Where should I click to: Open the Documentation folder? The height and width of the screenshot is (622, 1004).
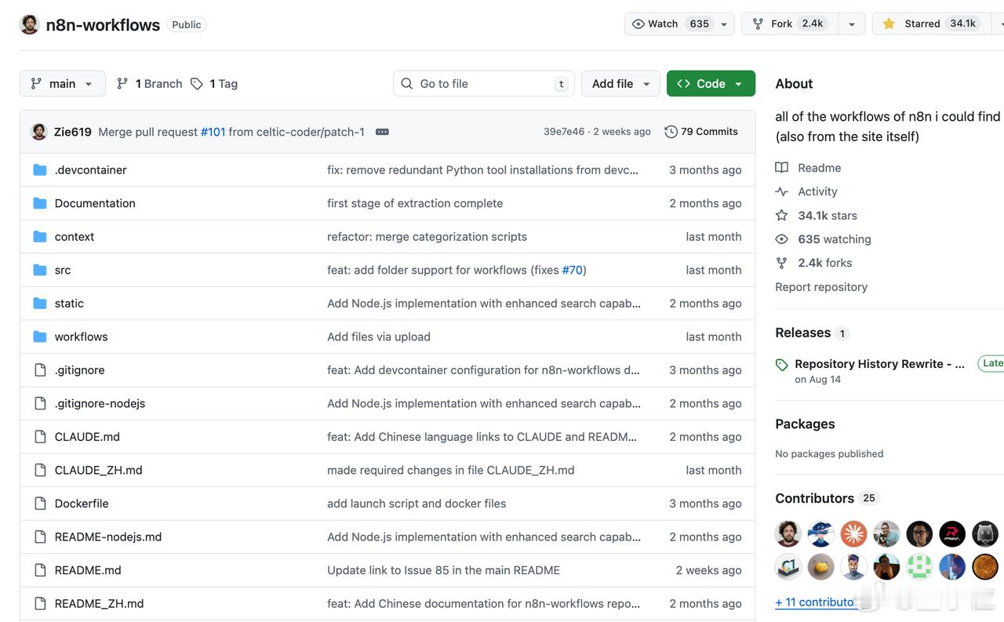coord(95,203)
